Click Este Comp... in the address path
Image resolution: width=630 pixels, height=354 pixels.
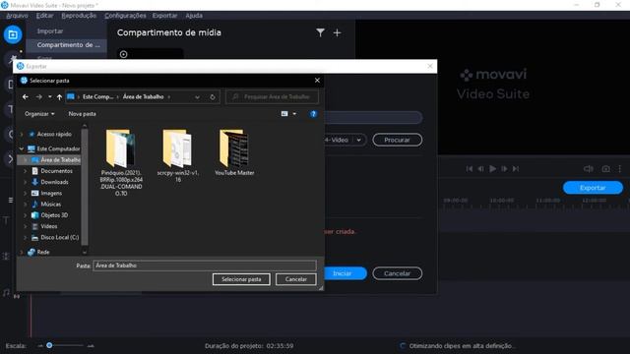pos(97,96)
